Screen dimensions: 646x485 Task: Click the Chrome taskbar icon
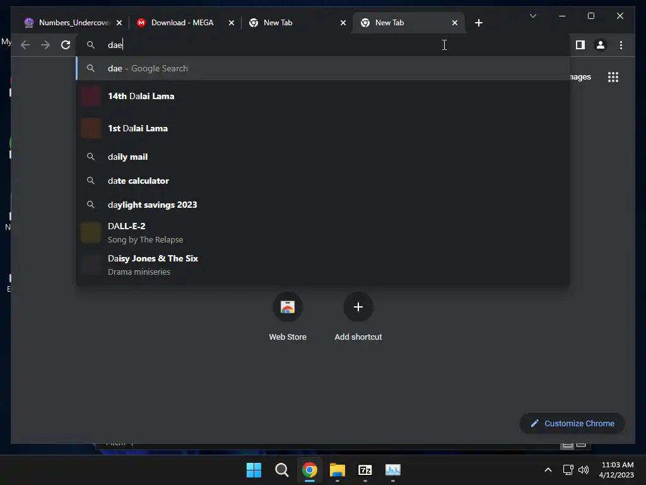pyautogui.click(x=309, y=470)
